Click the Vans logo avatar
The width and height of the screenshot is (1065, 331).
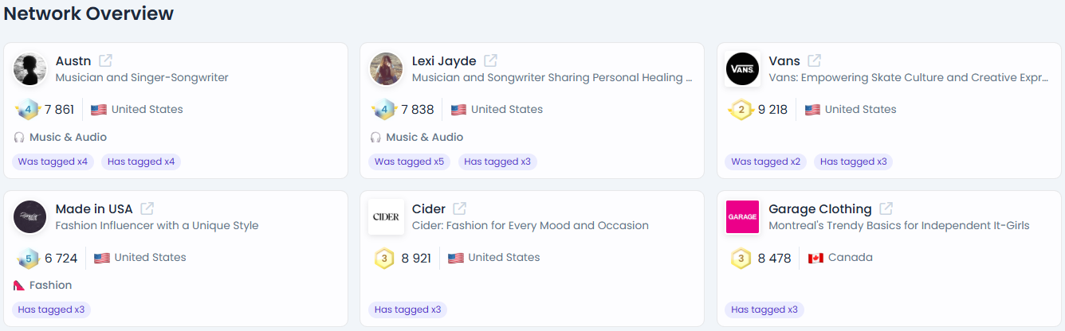742,69
